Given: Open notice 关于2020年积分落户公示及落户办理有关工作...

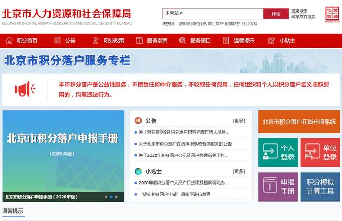Looking at the screenshot, I should point(183,155).
